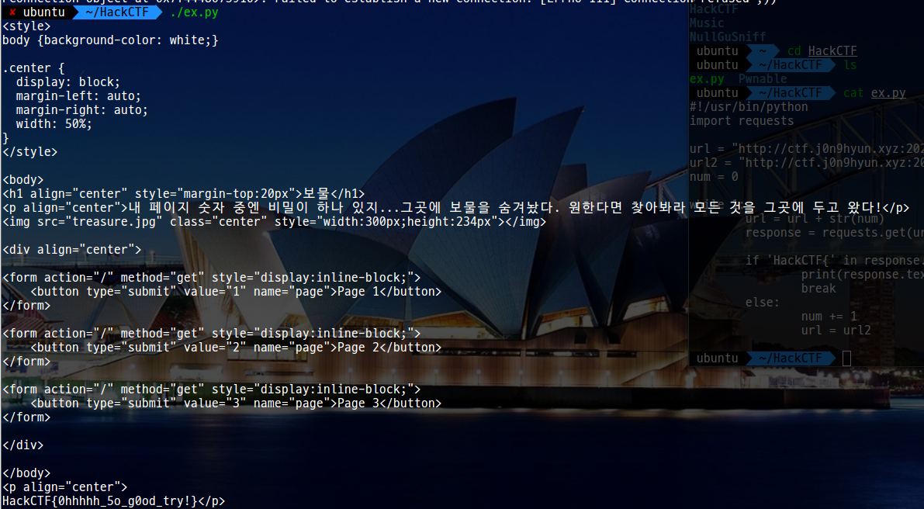Click the 'url2 =' assignment line

(807, 163)
